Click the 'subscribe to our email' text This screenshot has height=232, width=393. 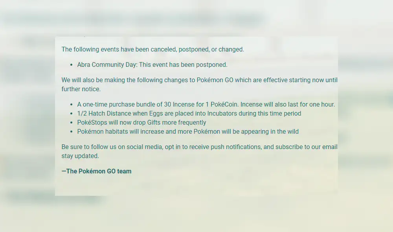(306, 147)
